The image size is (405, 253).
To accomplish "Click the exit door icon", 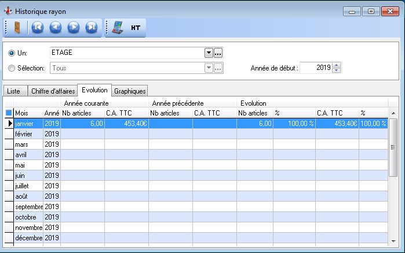I will click(16, 27).
